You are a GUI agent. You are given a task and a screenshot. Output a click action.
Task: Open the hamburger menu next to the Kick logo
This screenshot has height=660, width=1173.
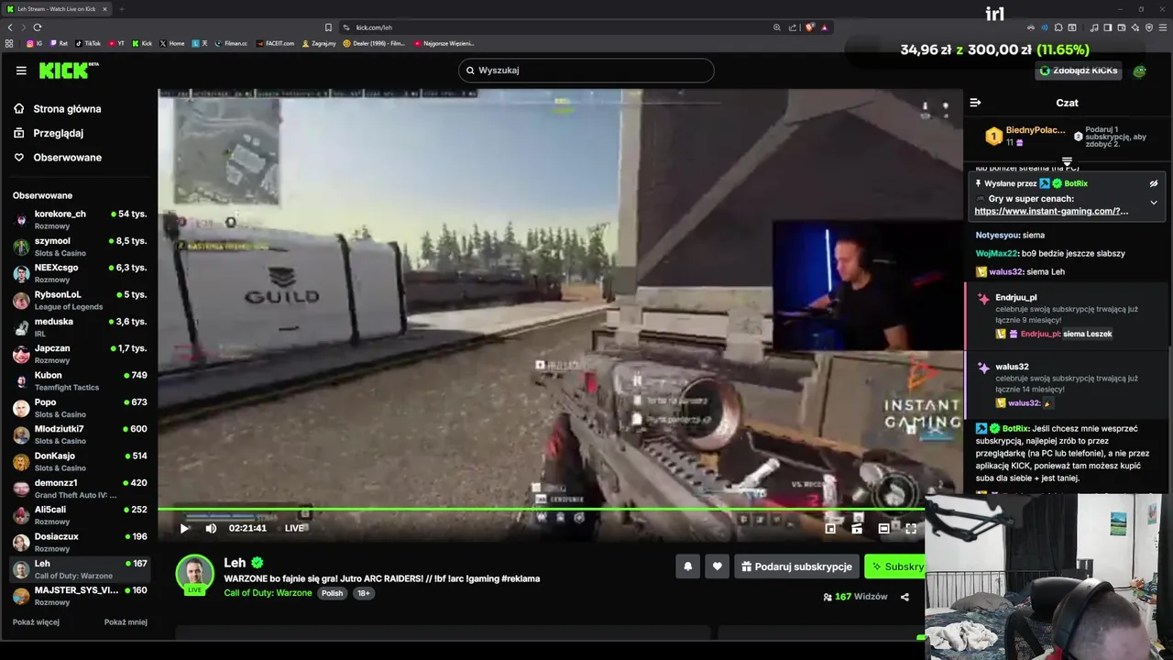coord(21,71)
